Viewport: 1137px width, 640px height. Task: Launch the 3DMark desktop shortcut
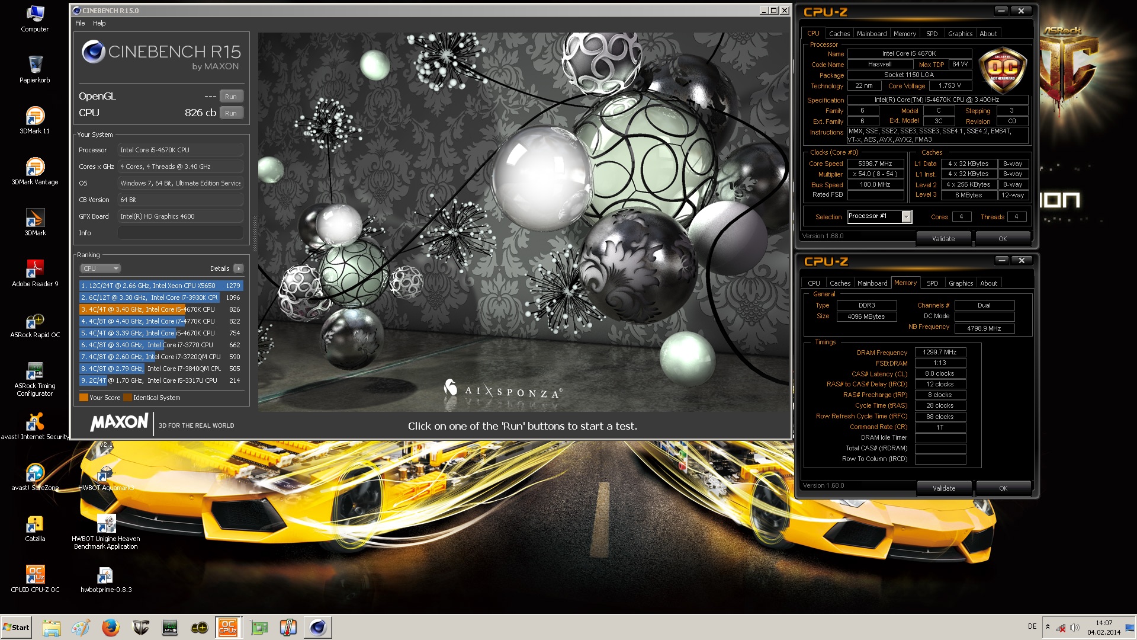click(35, 222)
